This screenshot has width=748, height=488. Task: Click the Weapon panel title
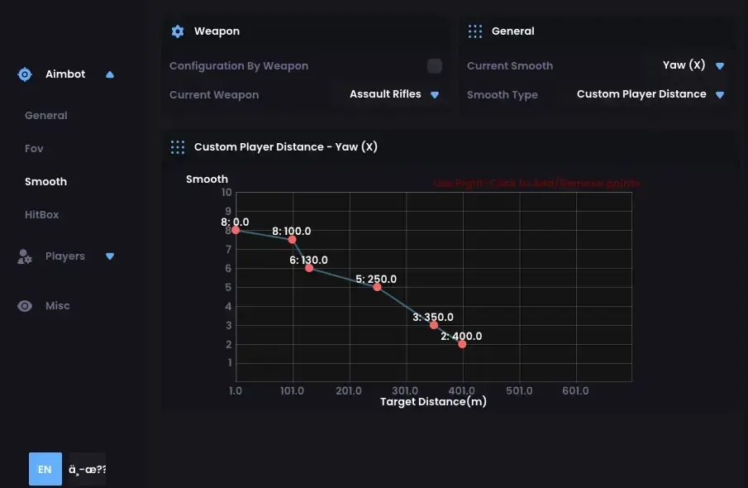[x=217, y=31]
